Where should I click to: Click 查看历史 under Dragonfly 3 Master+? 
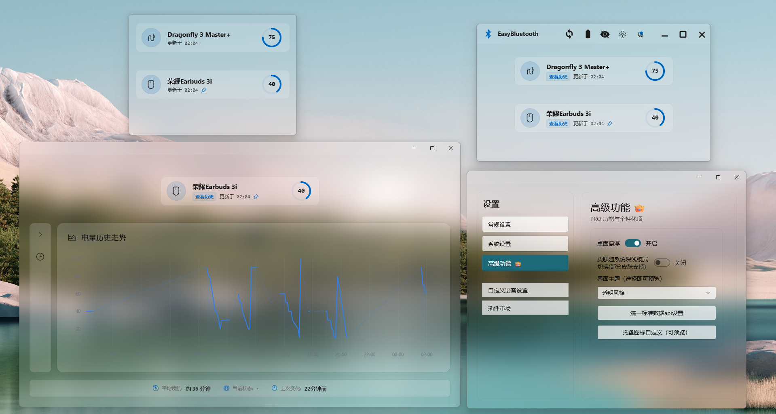point(558,77)
